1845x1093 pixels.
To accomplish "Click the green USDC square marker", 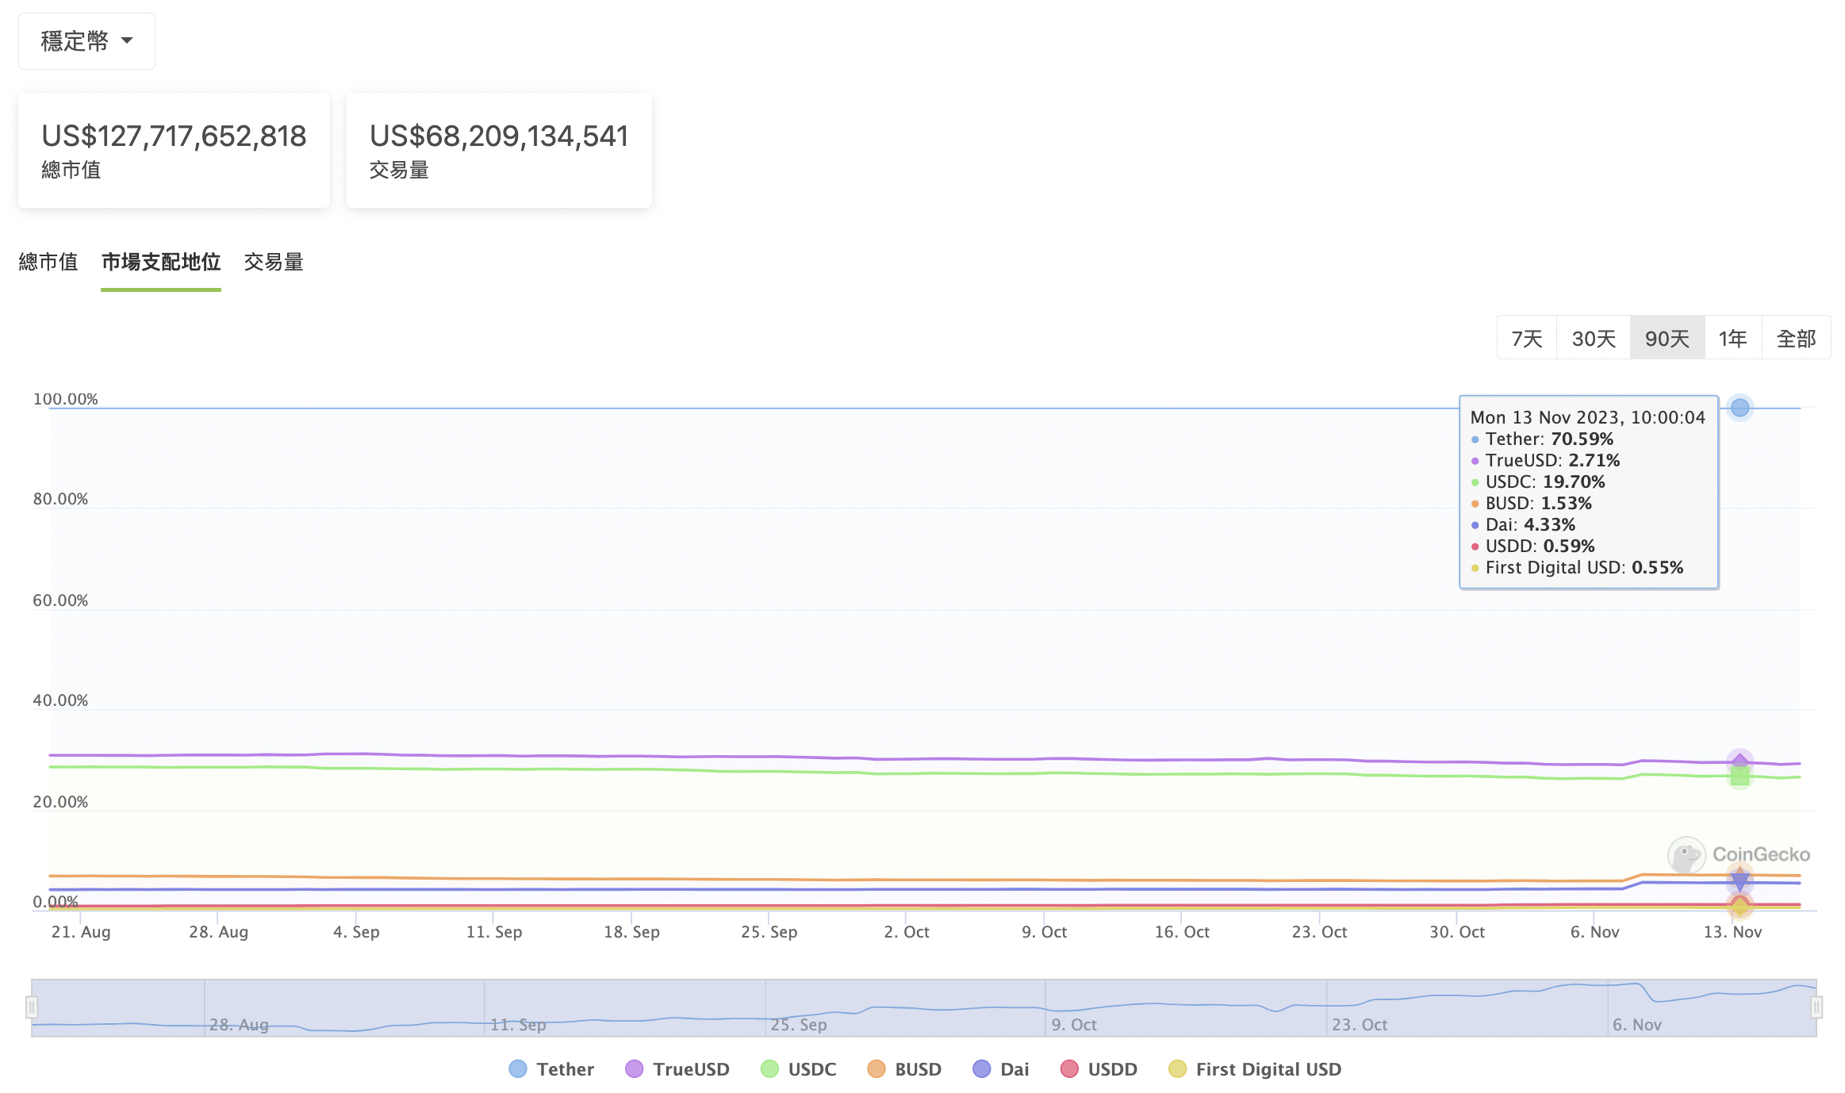I will coord(1740,777).
